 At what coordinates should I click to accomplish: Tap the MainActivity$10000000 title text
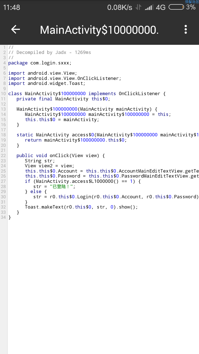[x=99, y=30]
